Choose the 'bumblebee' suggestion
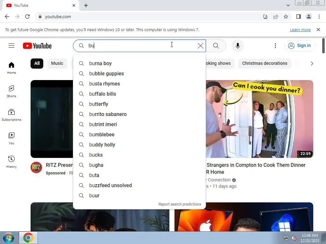The image size is (326, 244). 139,134
